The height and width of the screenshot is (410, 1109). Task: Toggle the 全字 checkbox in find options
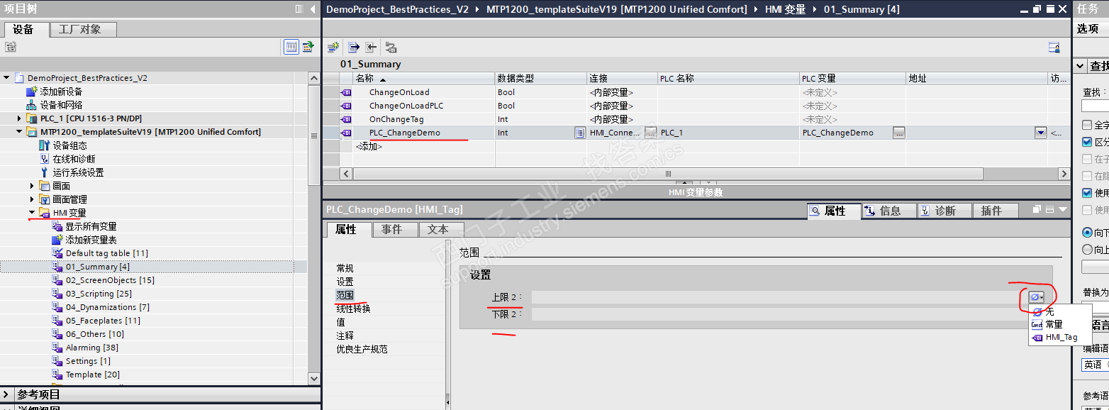(1087, 125)
